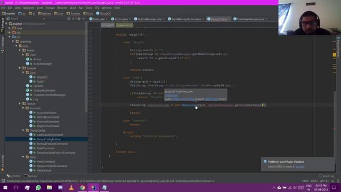341x192 pixels.
Task: Switch to the SendMessageAction.java editor tab
Action: click(186, 19)
